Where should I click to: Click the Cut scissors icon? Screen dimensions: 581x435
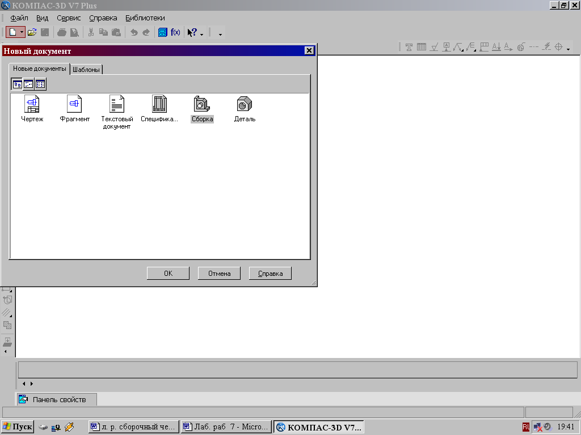point(91,32)
